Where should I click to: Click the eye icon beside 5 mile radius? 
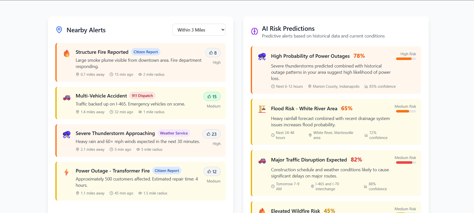[138, 149]
